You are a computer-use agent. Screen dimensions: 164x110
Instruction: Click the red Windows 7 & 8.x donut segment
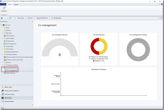click(x=93, y=47)
